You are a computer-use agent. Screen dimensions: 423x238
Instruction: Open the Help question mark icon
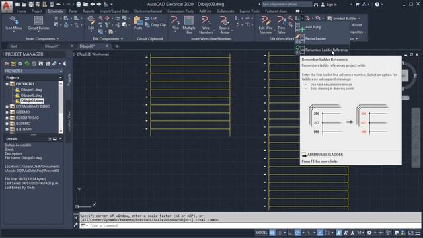click(x=377, y=5)
